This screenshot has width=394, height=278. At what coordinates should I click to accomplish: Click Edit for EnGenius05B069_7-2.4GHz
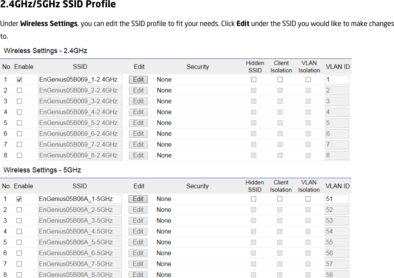(138, 145)
